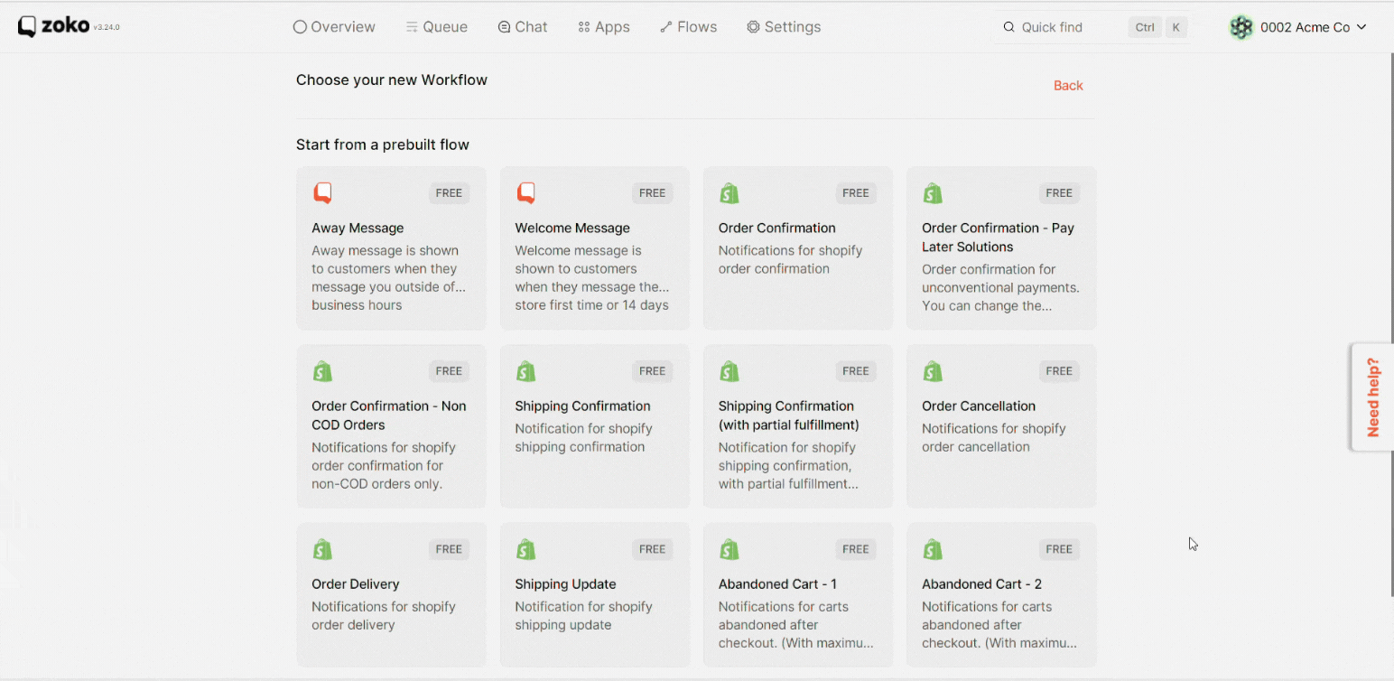Click 'Notification for shopify shipping update' text
This screenshot has height=681, width=1394.
(583, 616)
